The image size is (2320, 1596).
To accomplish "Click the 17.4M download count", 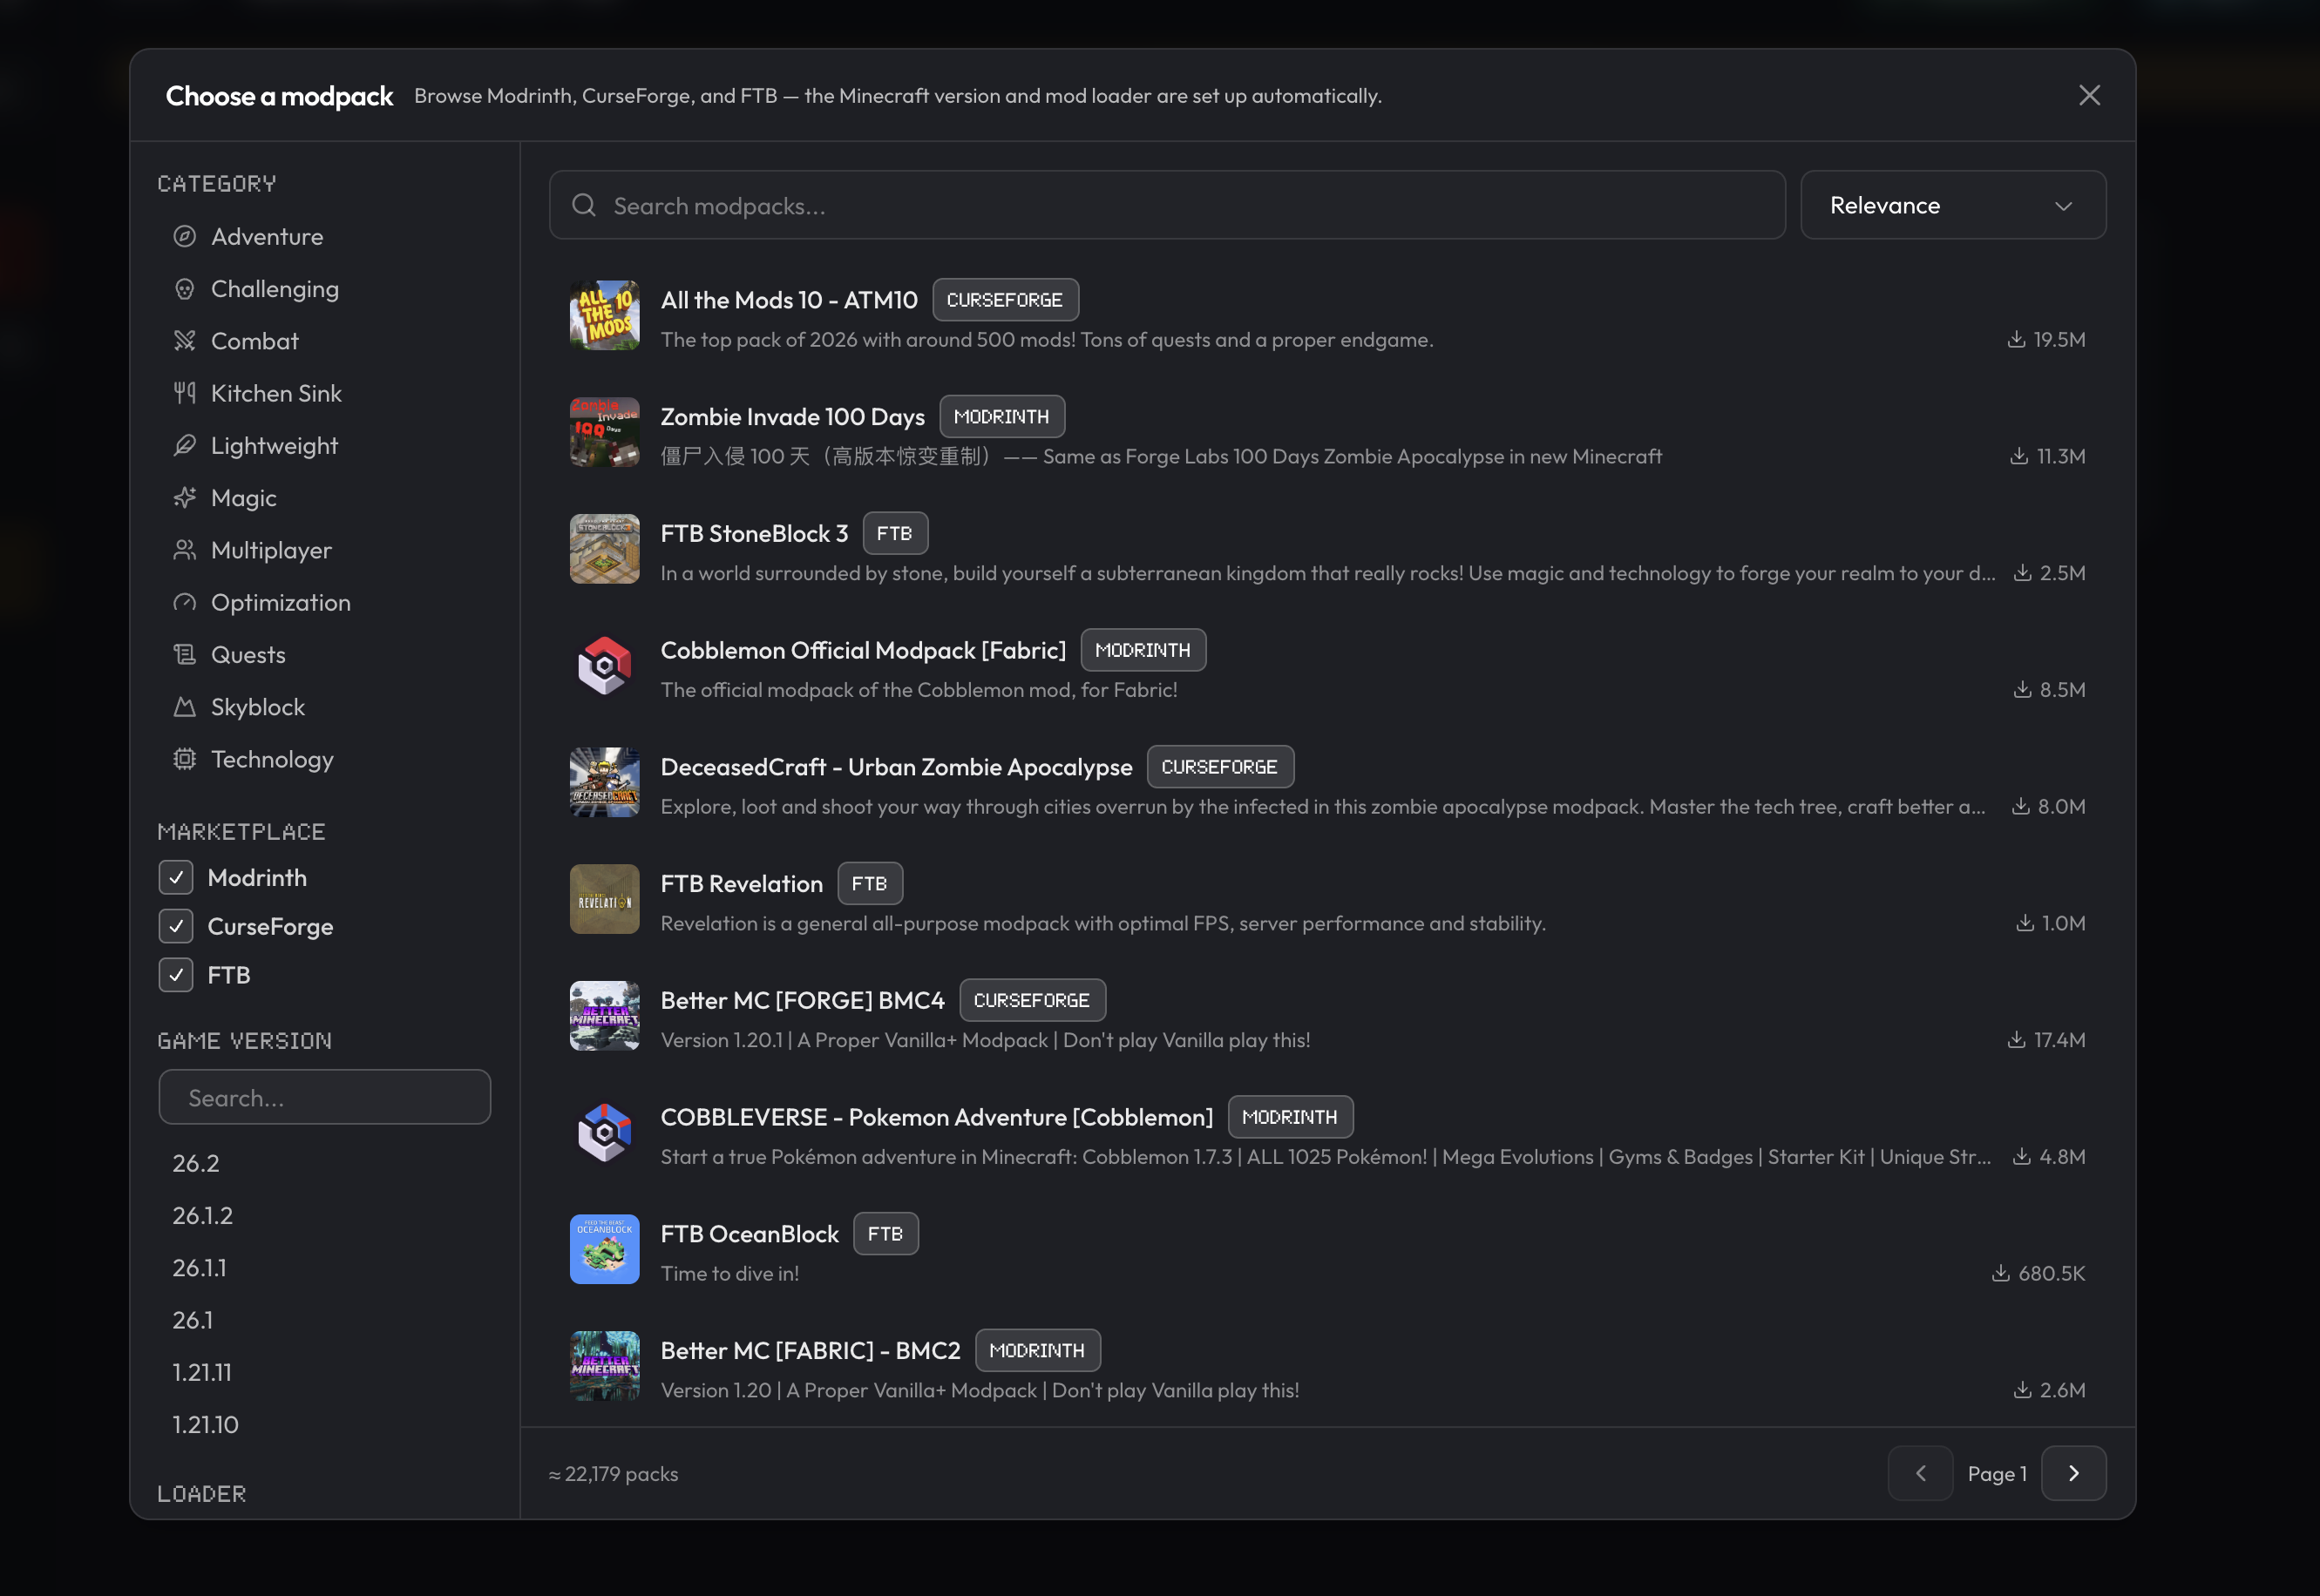I will click(2059, 1040).
